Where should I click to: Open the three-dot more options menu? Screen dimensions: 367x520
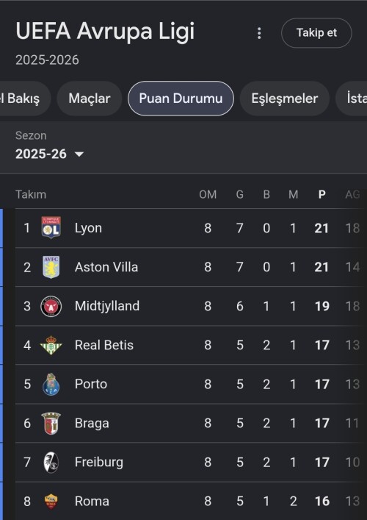(x=259, y=33)
